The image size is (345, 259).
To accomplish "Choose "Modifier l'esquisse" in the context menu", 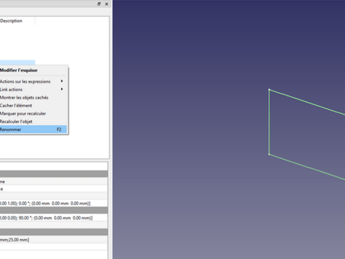I will pyautogui.click(x=19, y=70).
